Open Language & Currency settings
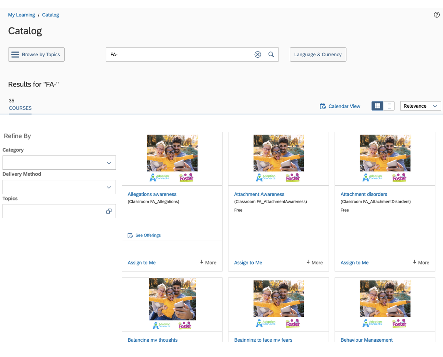This screenshot has width=443, height=357. [x=318, y=54]
